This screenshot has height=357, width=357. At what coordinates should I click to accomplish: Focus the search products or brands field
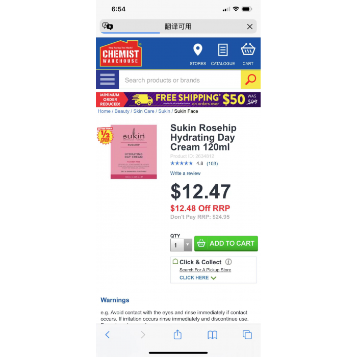click(x=180, y=80)
